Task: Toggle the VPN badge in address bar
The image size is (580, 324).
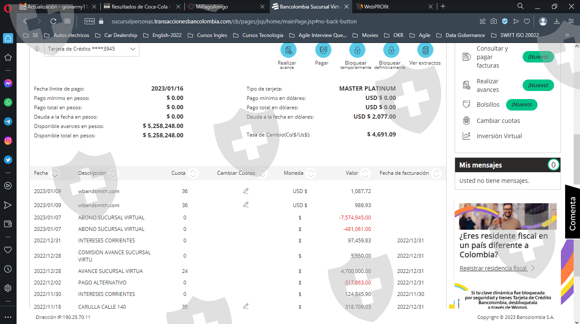Action: [90, 21]
